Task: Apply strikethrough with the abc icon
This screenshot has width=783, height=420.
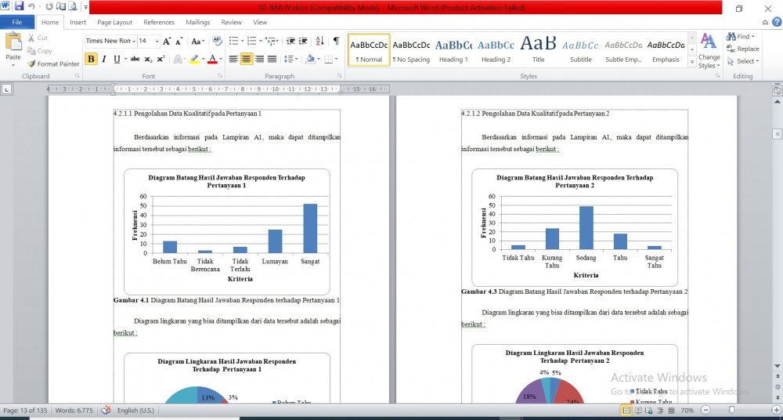Action: 135,59
